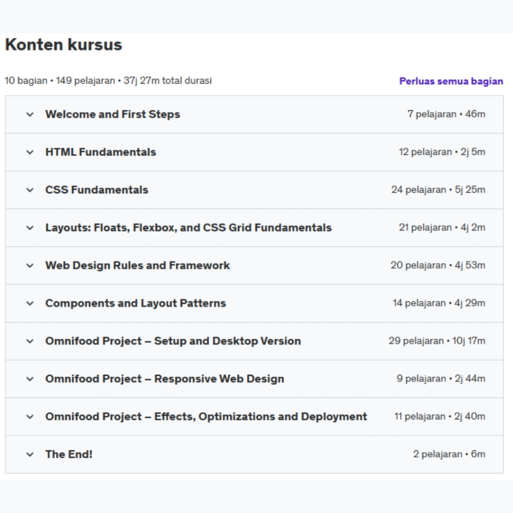This screenshot has width=513, height=513.
Task: Select Omnifood Project – Responsive Web Design title
Action: pos(165,379)
